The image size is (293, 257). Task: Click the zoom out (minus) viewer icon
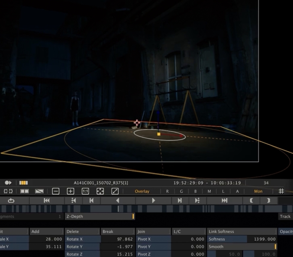[56, 191]
